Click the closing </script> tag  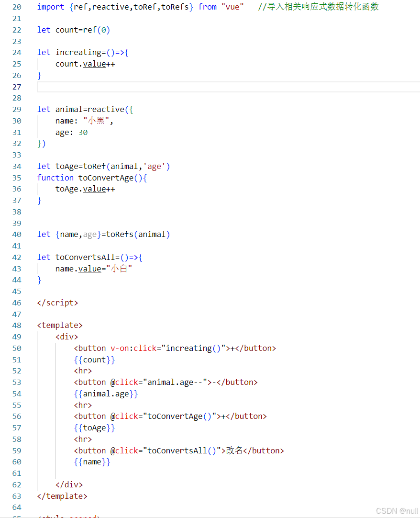click(x=57, y=303)
